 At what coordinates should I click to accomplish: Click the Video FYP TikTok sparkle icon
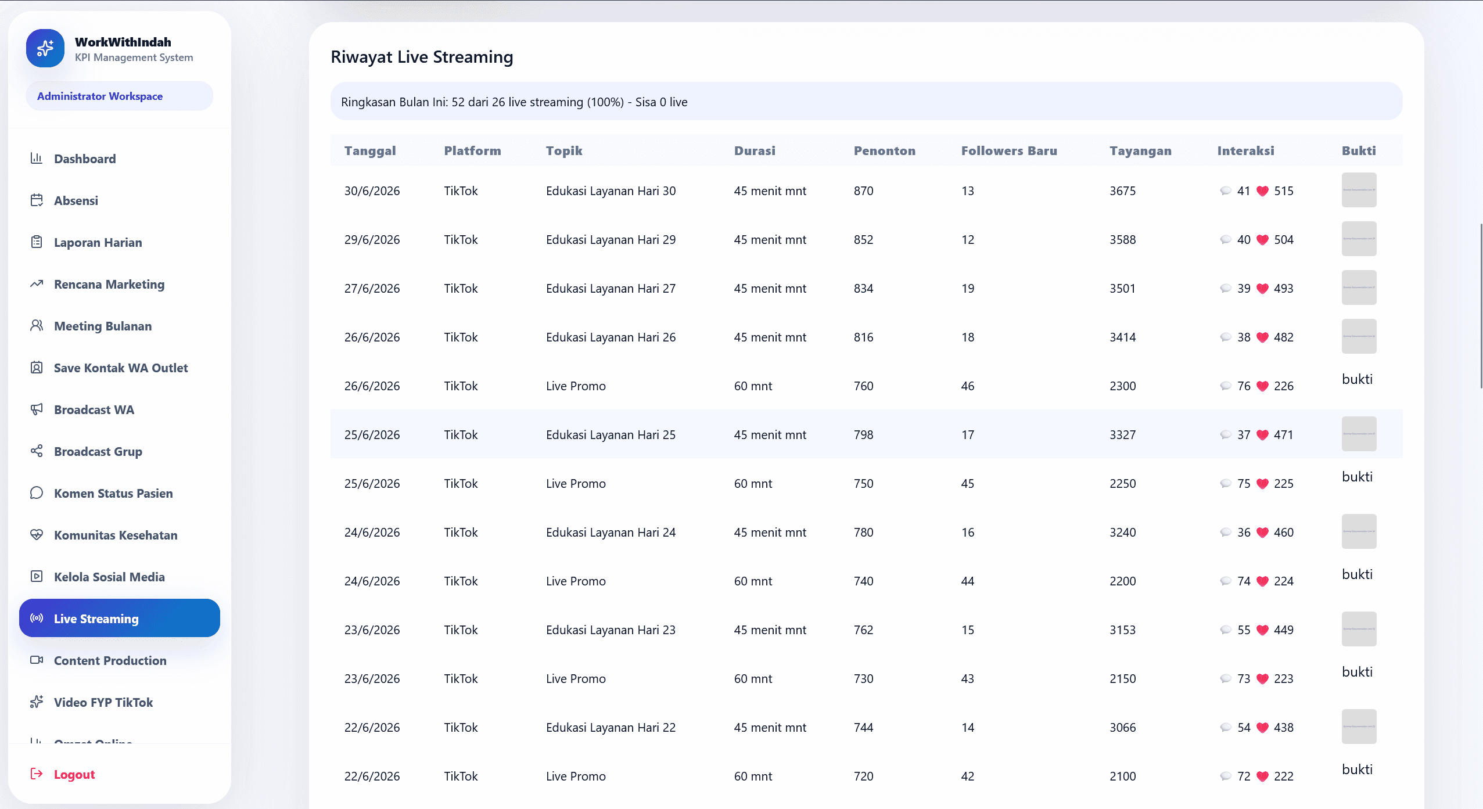(37, 702)
